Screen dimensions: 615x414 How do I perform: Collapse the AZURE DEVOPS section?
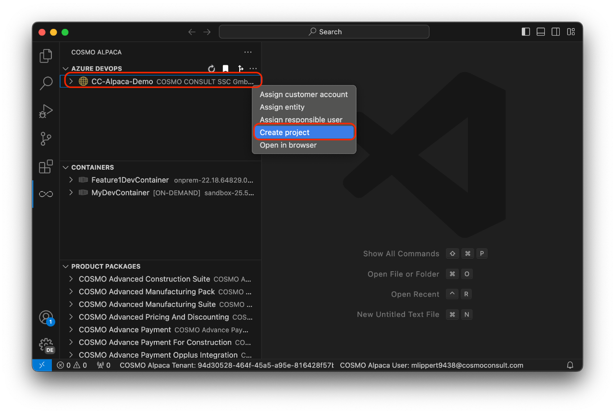65,68
